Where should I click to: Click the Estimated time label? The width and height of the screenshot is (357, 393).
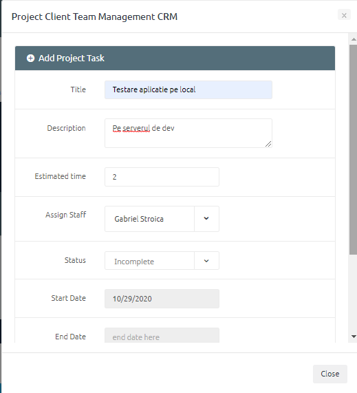(x=60, y=176)
